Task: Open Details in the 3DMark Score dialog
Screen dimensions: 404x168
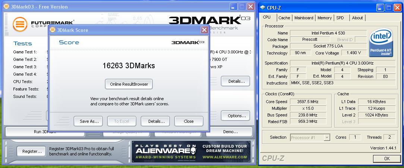Action: point(155,121)
